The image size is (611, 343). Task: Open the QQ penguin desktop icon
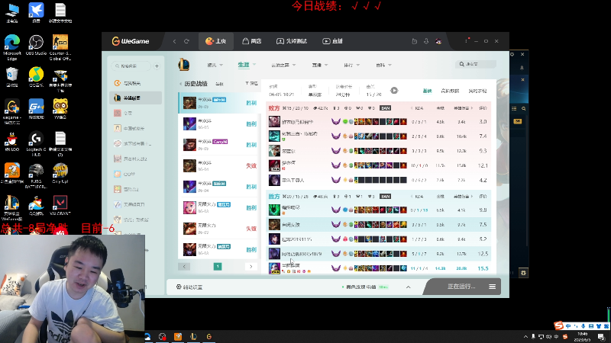[x=12, y=141]
